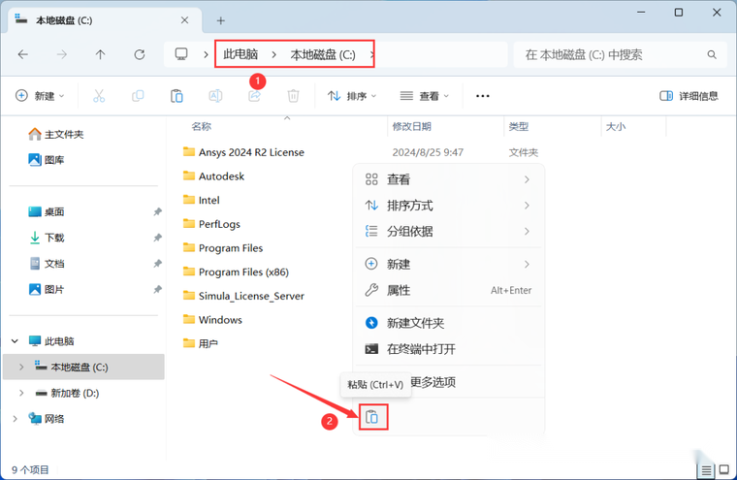Click the Paste icon in context menu
The height and width of the screenshot is (480, 737).
[x=373, y=418]
